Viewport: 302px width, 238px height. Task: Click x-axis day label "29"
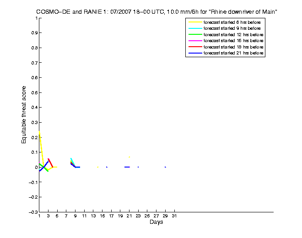pos(165,216)
